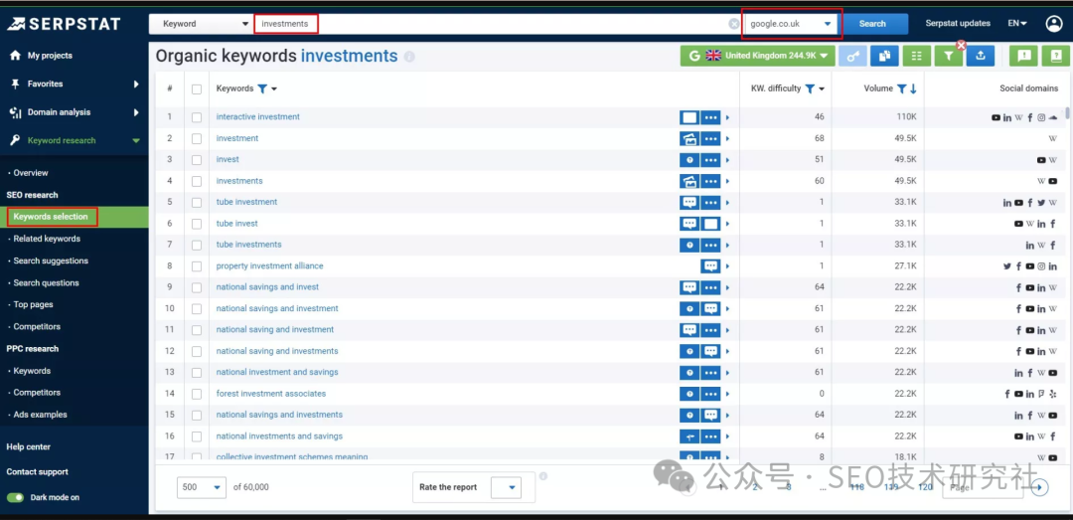
Task: Open the 'property investment alliance' keyword link
Action: tap(269, 266)
